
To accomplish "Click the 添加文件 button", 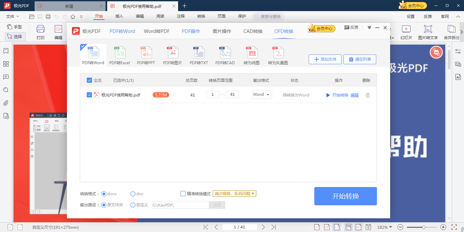I will click(x=325, y=60).
